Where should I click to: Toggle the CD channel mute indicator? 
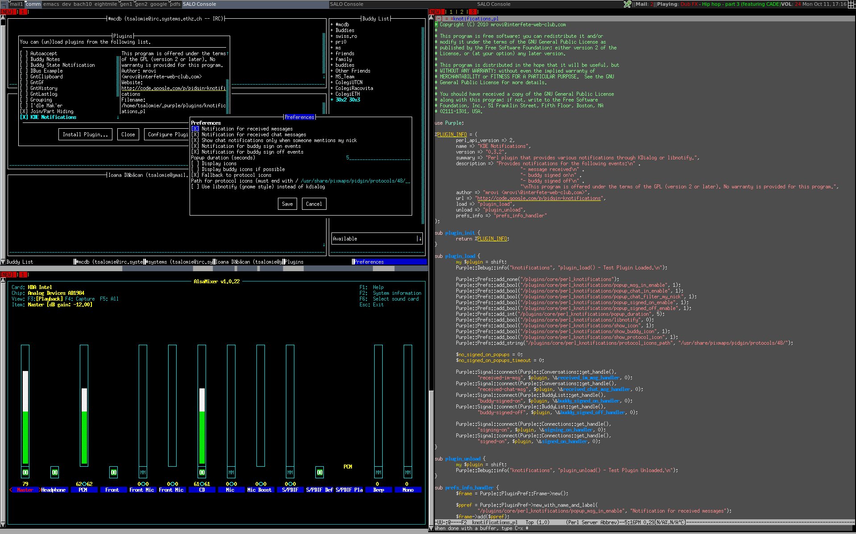point(202,472)
